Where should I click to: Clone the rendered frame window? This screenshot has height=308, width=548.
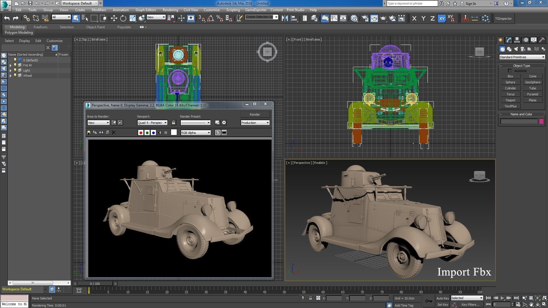click(x=101, y=132)
